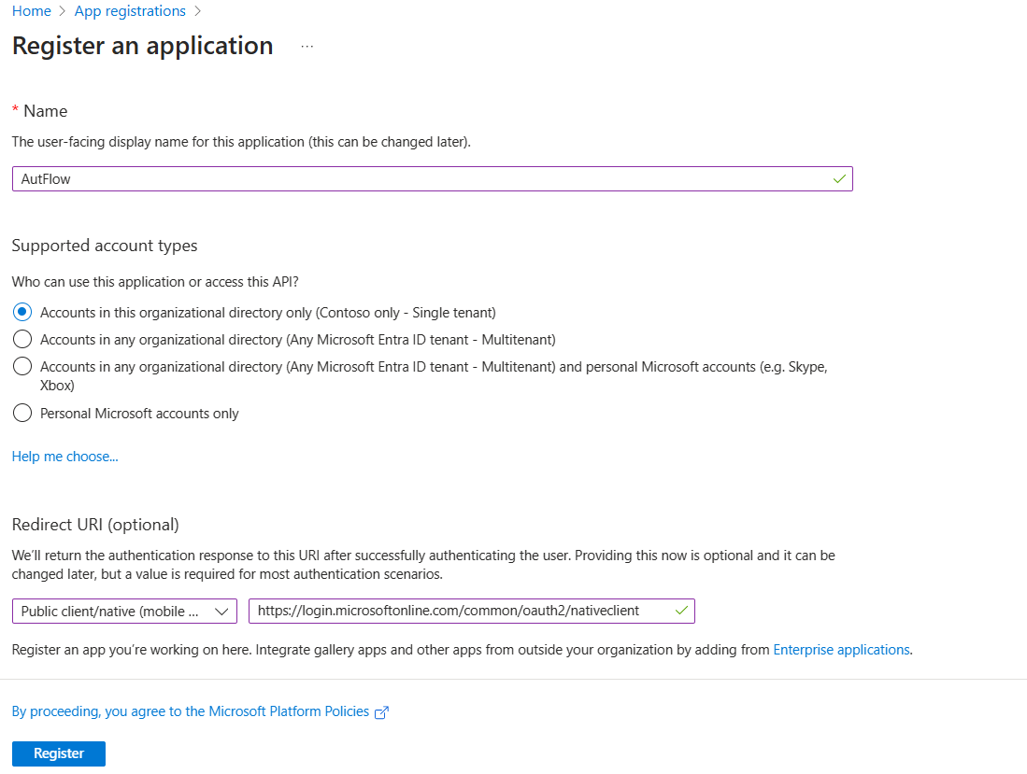Select Personal Microsoft accounts only

pyautogui.click(x=21, y=413)
